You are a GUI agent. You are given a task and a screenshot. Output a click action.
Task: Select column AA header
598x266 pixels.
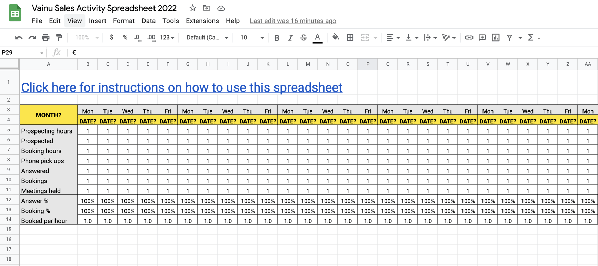588,64
